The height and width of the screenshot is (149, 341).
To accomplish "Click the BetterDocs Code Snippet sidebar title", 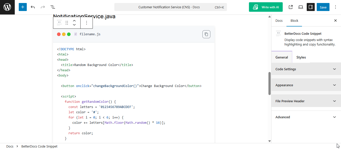I will click(x=303, y=33).
